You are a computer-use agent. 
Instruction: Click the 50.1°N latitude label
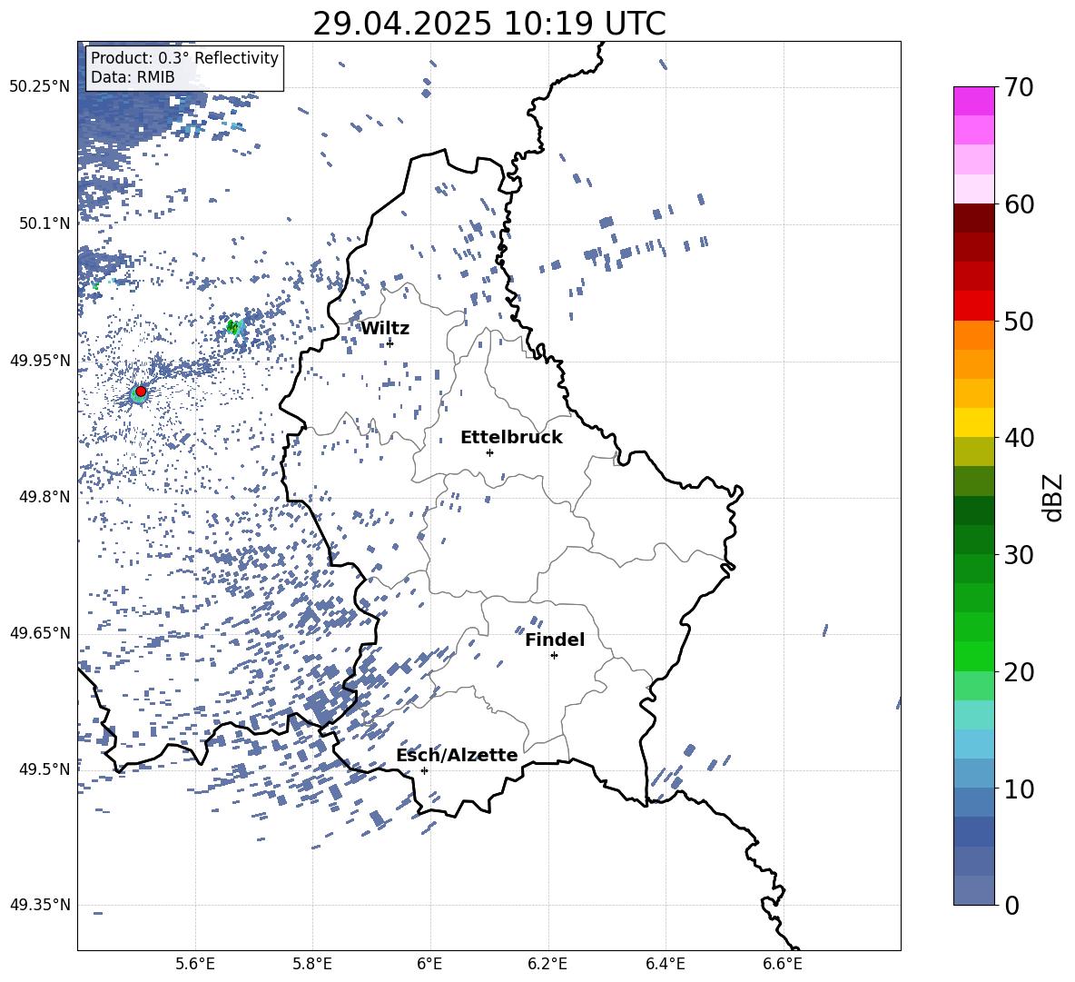point(45,223)
